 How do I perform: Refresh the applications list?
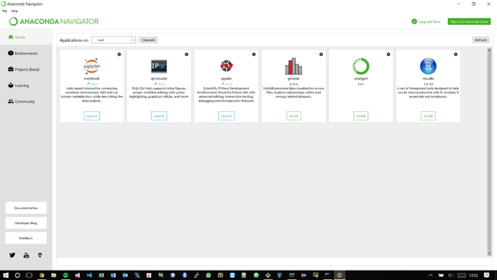click(481, 40)
